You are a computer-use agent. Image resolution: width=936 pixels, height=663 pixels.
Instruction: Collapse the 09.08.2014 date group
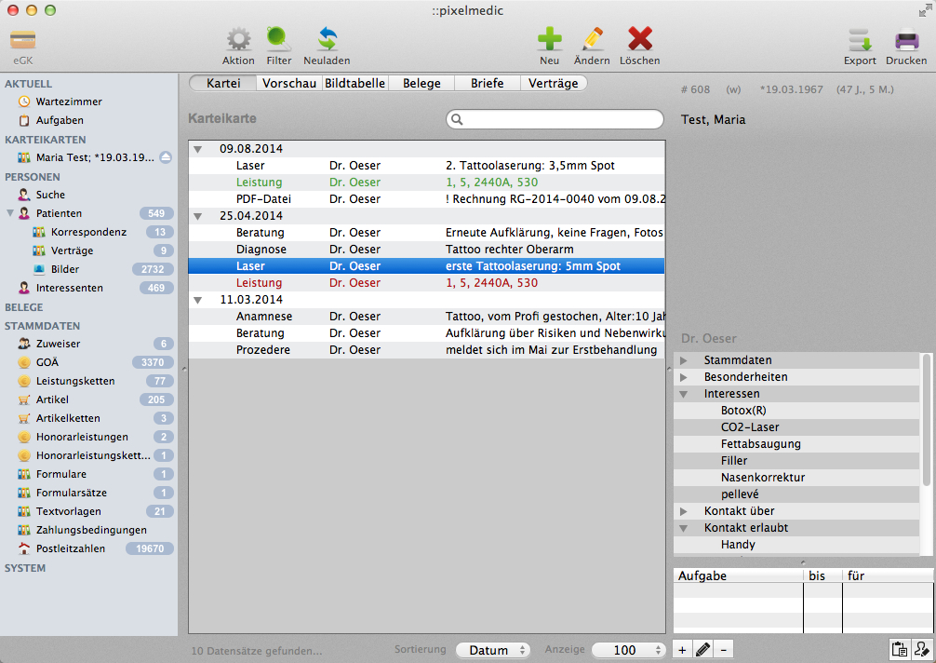click(197, 149)
